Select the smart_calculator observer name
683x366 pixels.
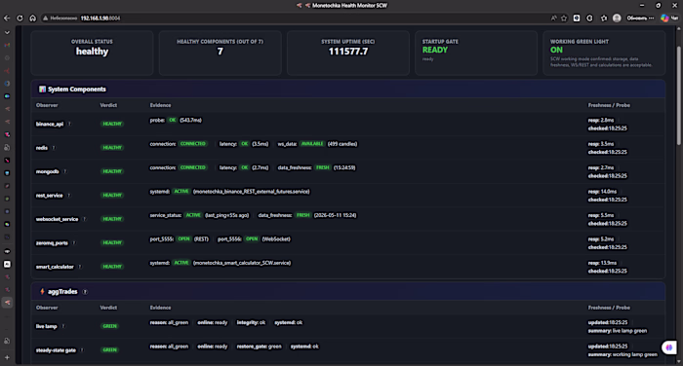click(55, 267)
